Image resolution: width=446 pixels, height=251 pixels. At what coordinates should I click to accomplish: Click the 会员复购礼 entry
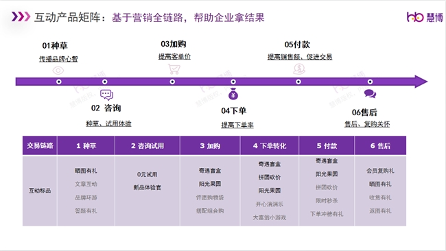tap(380, 171)
